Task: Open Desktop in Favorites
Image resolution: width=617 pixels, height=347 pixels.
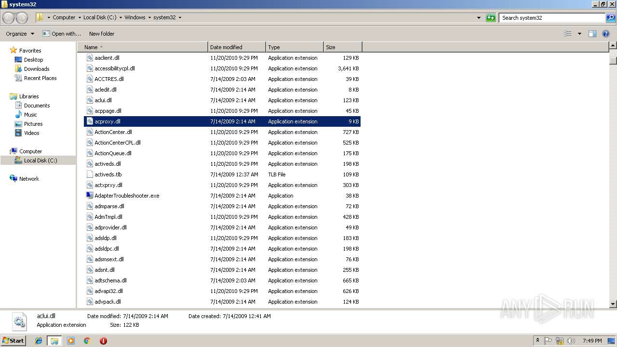Action: coord(33,60)
